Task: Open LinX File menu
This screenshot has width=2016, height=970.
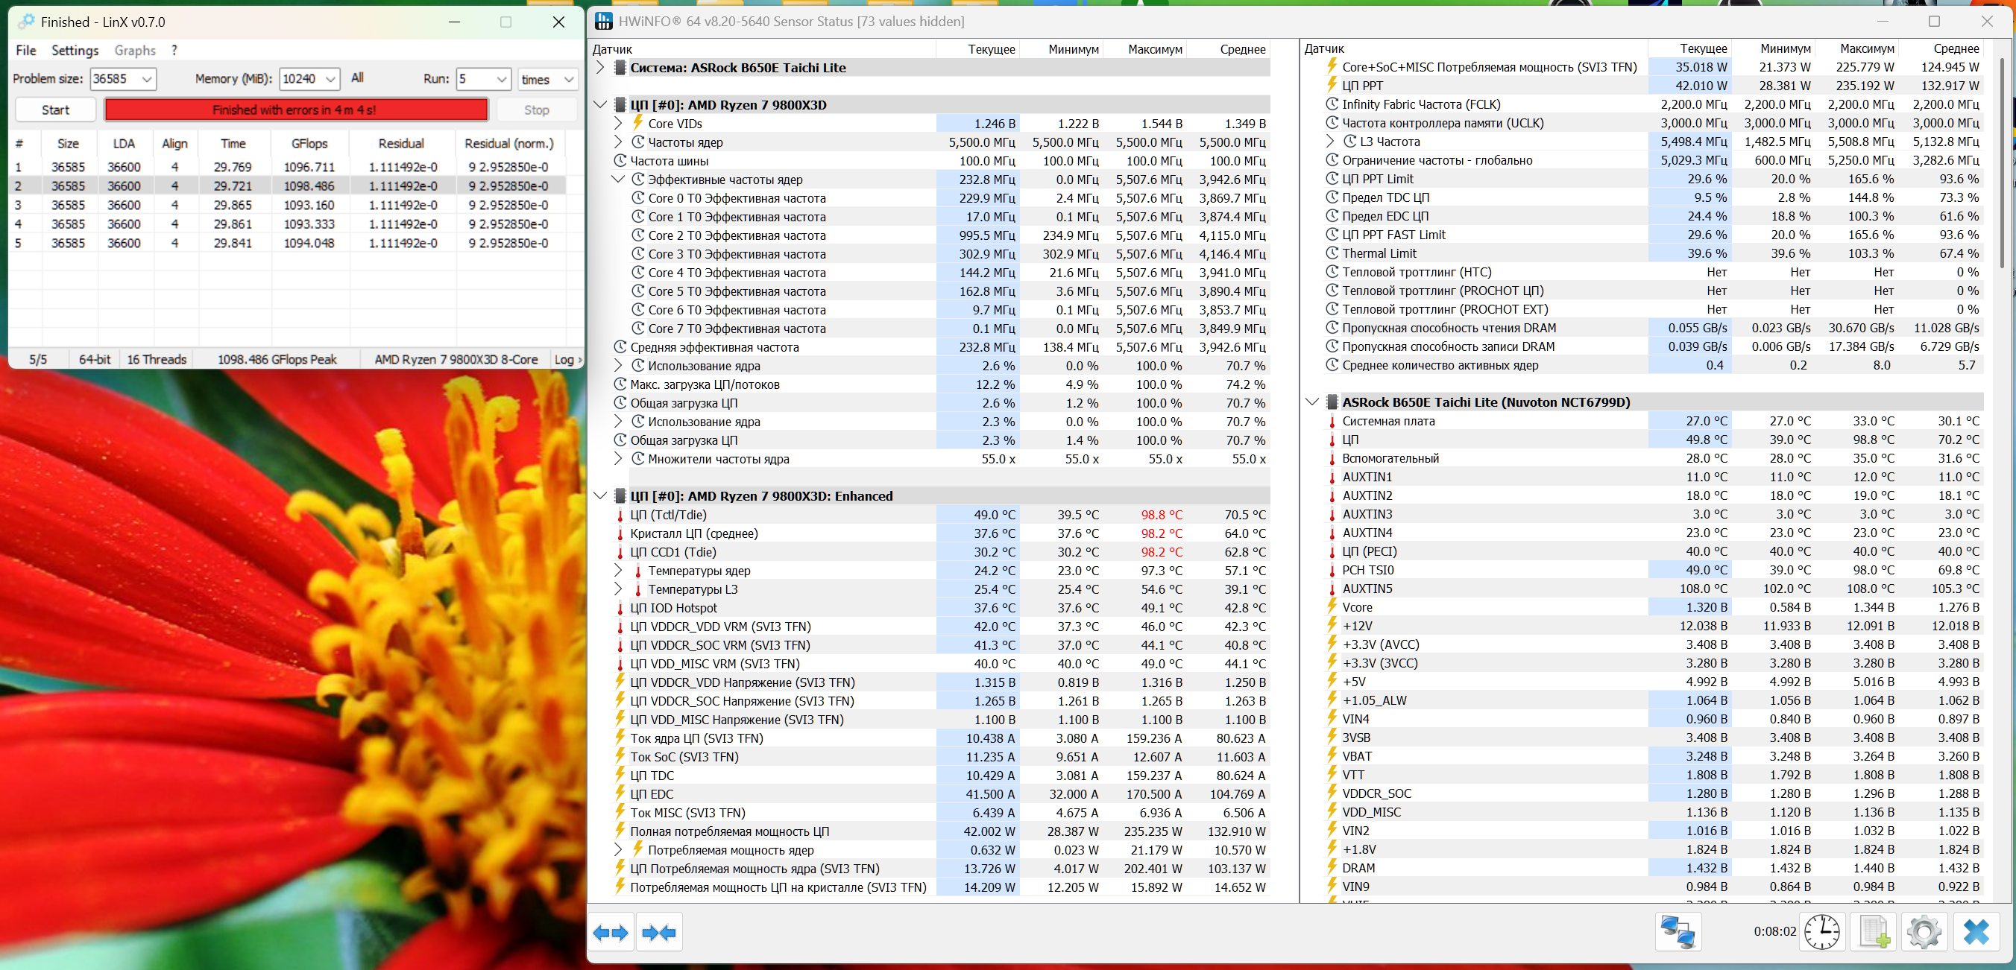Action: [26, 50]
